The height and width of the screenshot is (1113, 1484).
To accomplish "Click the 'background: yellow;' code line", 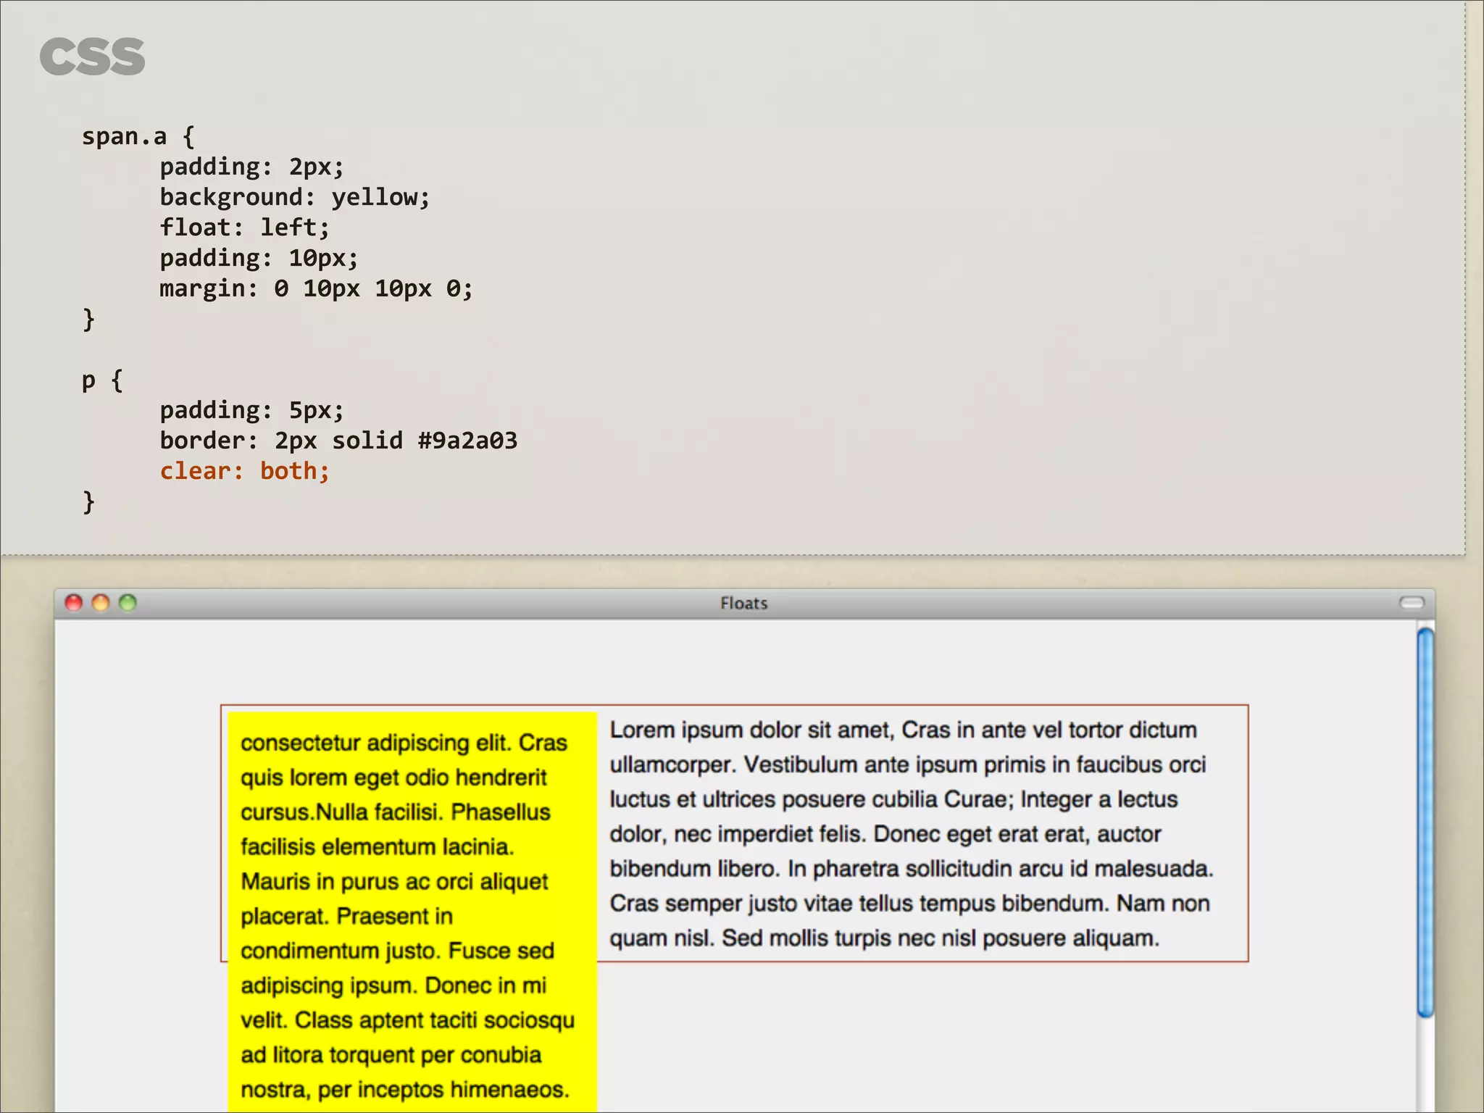I will pyautogui.click(x=295, y=197).
